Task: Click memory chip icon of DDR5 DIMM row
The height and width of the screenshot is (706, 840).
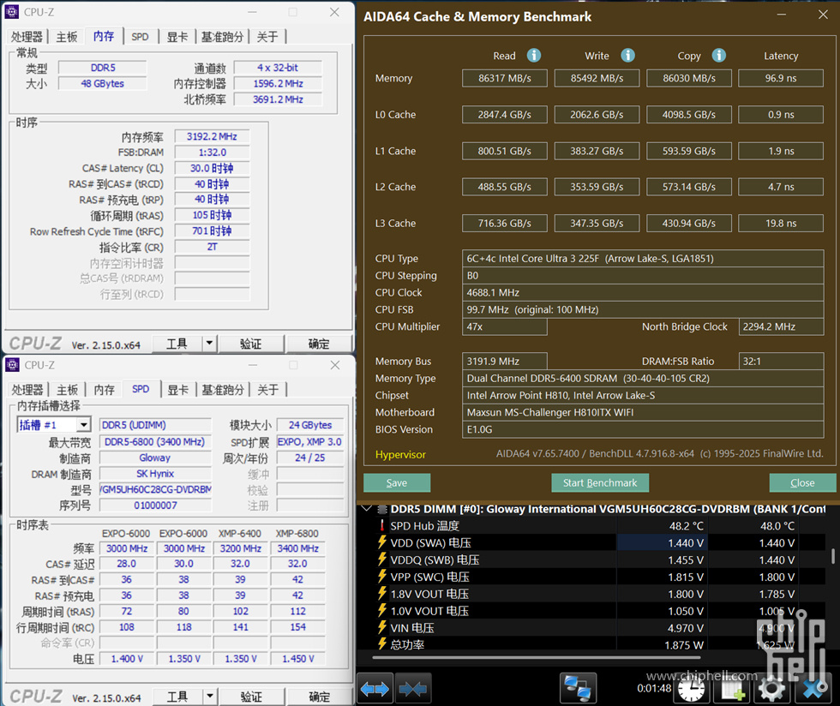Action: click(x=382, y=509)
